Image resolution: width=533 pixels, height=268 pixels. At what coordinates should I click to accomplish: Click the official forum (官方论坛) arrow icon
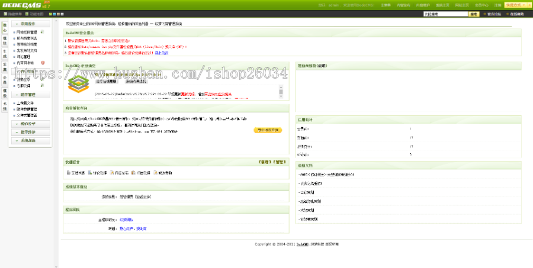[484, 14]
